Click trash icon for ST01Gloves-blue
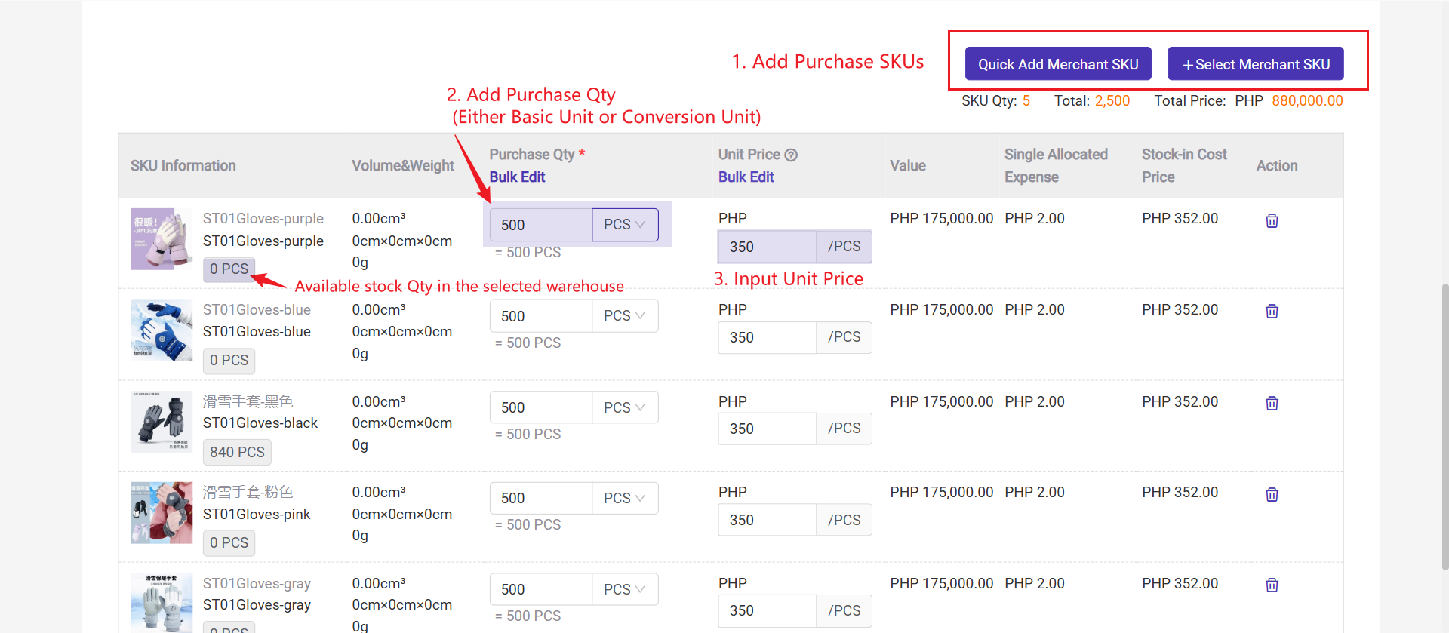 pos(1272,311)
